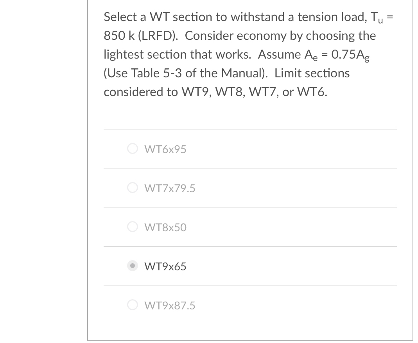Select the WT8x50 radio button
Screen dimensions: 418x343
[132, 227]
